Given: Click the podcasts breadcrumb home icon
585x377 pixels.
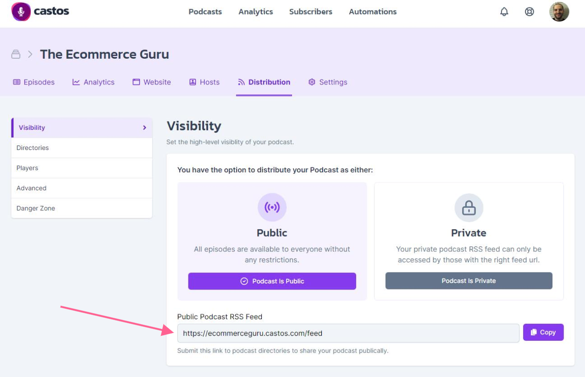Looking at the screenshot, I should [x=16, y=54].
